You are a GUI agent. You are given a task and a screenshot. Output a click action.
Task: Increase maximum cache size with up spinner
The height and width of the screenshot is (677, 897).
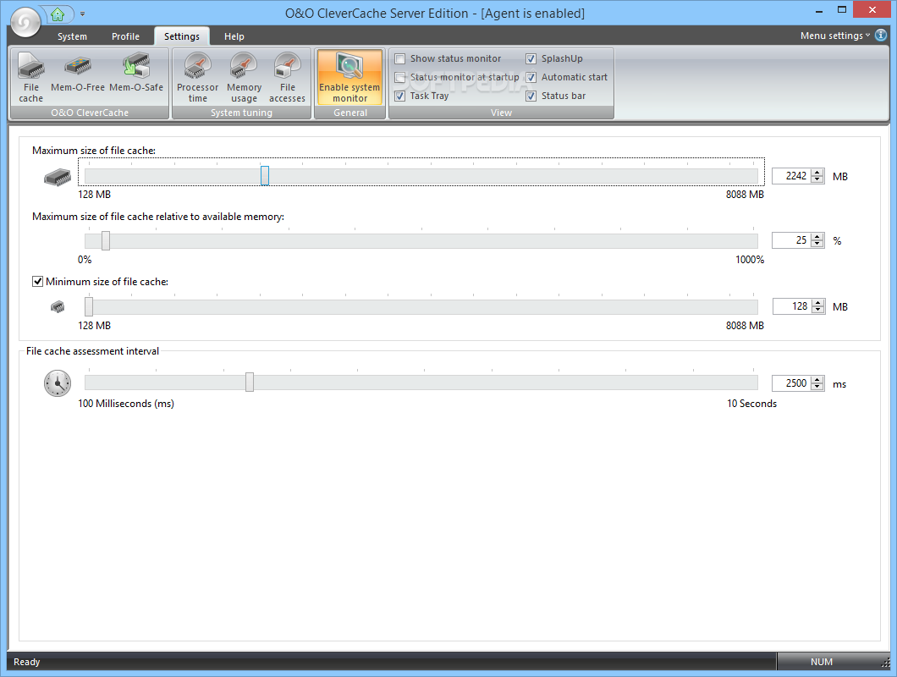tap(818, 173)
